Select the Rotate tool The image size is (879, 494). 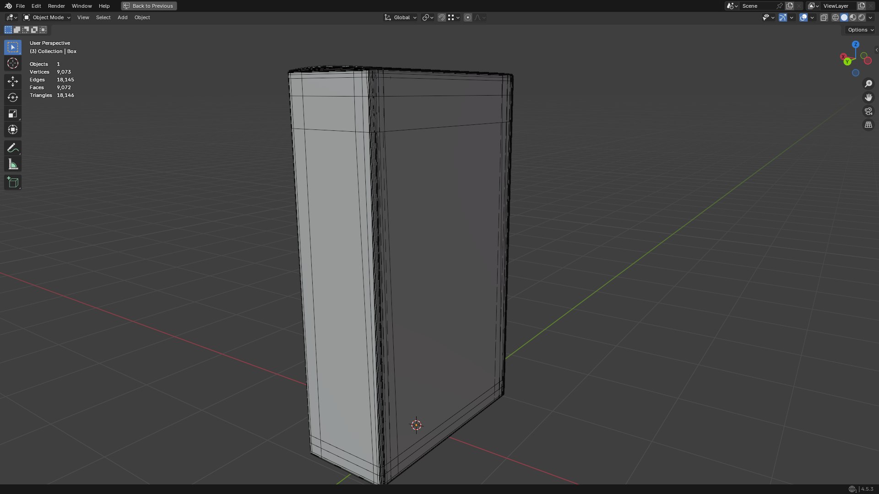click(13, 97)
